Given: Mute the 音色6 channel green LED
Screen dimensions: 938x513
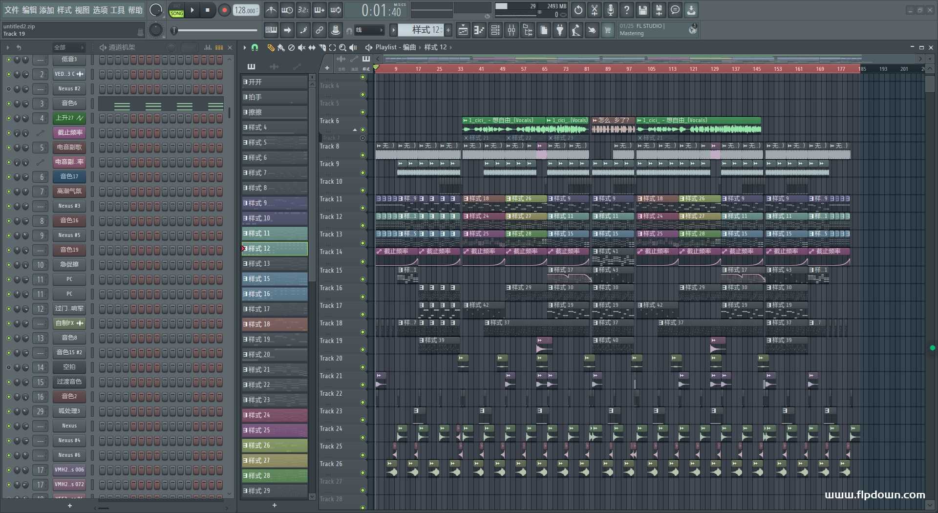Looking at the screenshot, I should click(x=8, y=104).
